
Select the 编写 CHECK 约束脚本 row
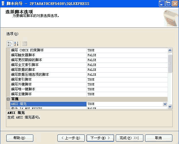tap(47, 50)
